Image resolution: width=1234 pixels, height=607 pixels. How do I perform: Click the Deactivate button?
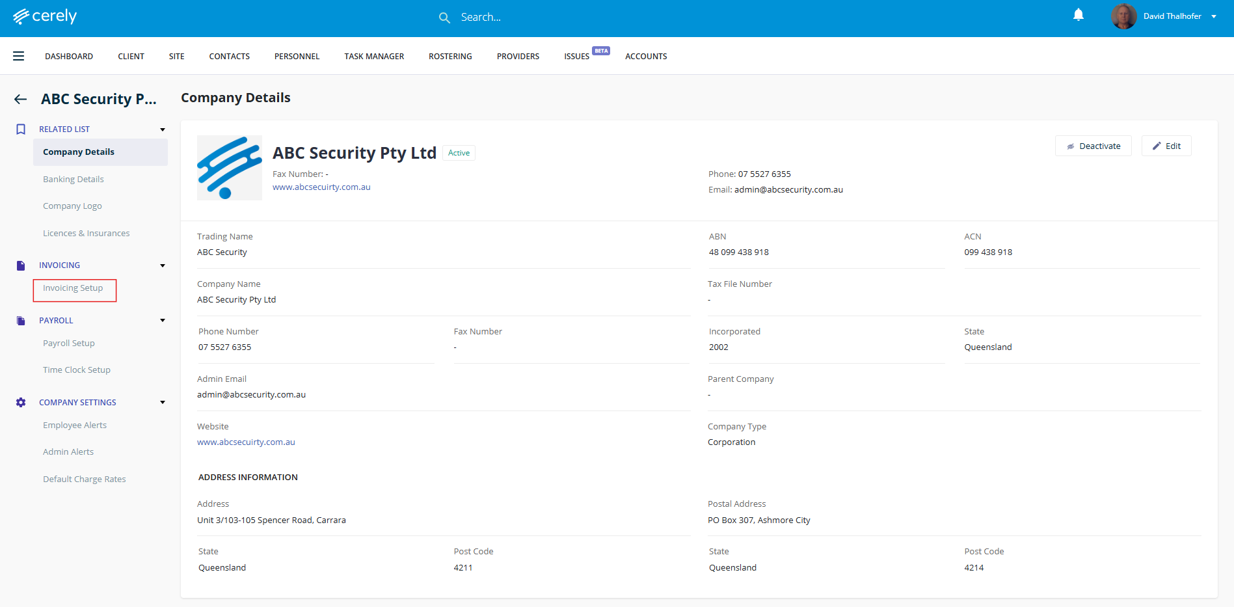point(1093,146)
